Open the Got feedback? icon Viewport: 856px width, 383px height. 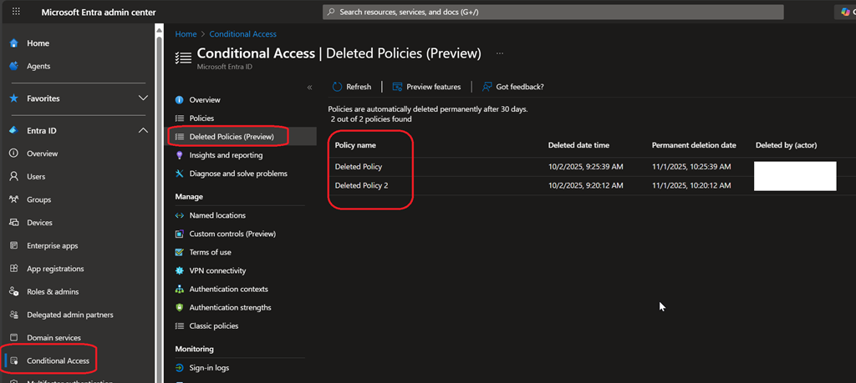[x=487, y=87]
